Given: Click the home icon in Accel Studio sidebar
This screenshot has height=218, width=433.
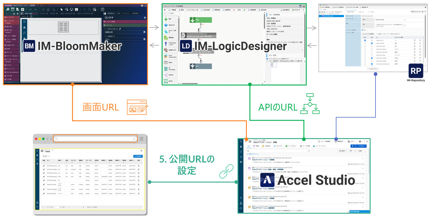Looking at the screenshot, I should coord(241,147).
